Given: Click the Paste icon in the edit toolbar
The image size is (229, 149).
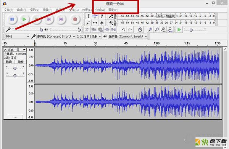Looking at the screenshot, I should [x=100, y=30].
